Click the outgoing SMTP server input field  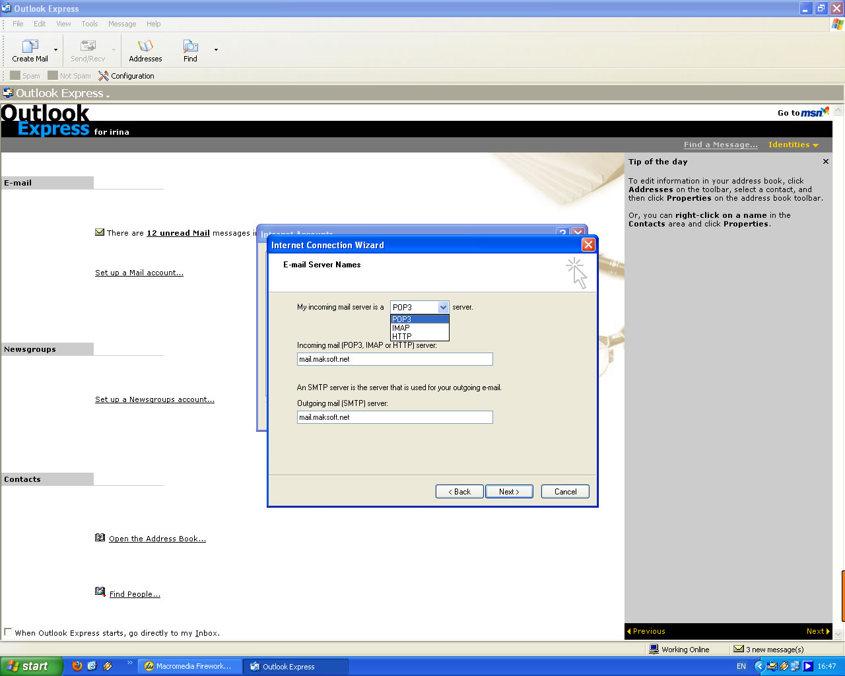[x=395, y=417]
